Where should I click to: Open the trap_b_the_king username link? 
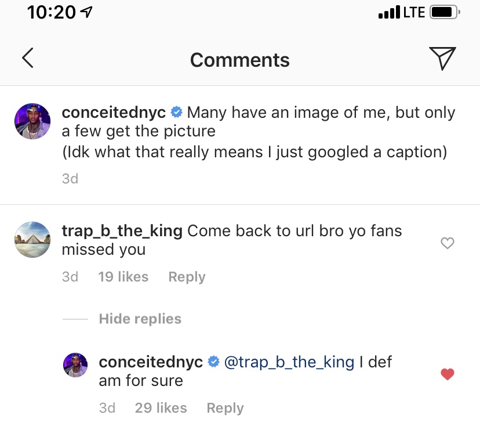point(122,231)
